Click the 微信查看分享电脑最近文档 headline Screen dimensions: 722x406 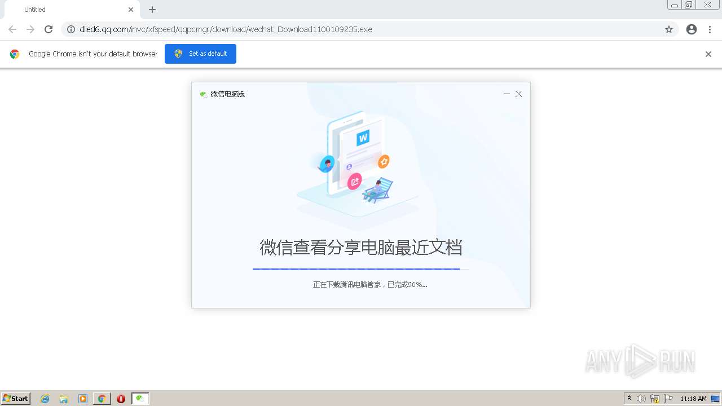tap(361, 248)
